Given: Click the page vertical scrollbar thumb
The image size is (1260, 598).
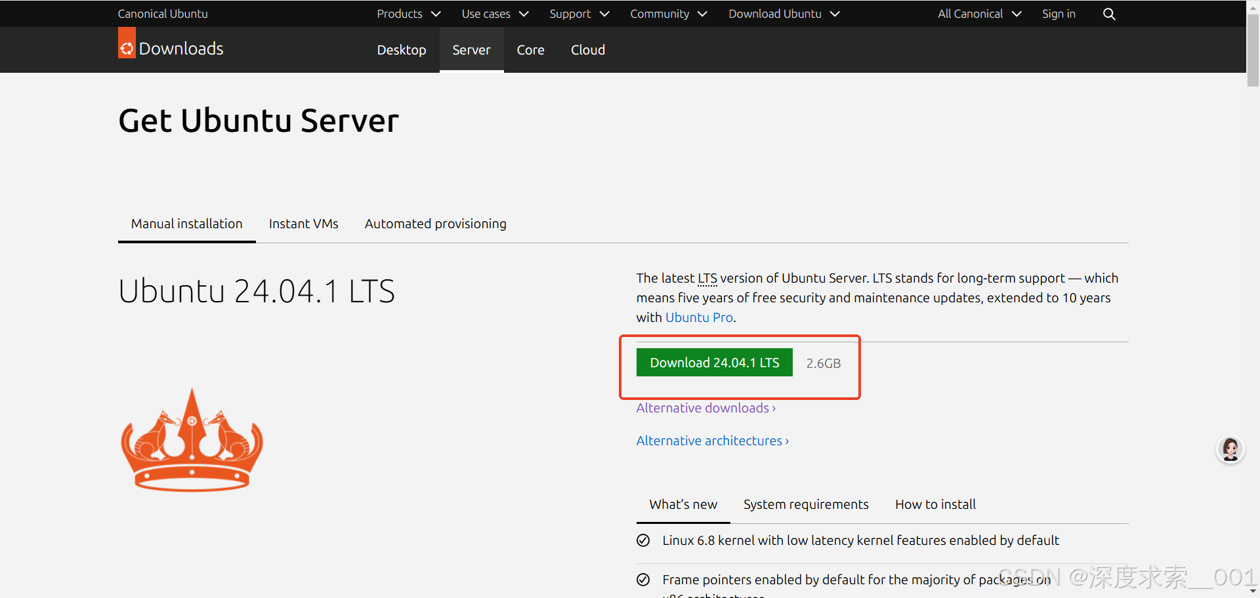Looking at the screenshot, I should pyautogui.click(x=1253, y=49).
